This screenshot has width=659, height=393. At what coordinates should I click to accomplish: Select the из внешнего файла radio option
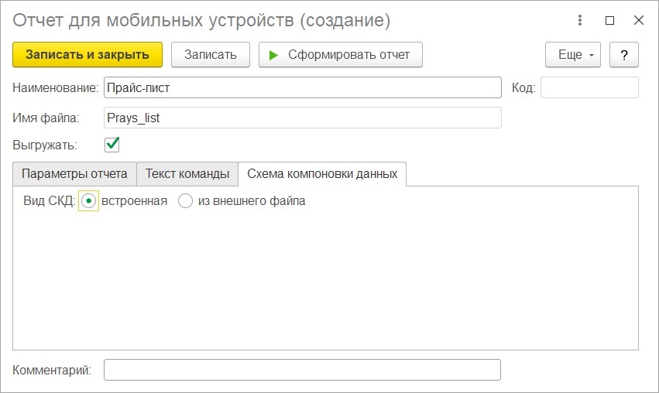coord(185,201)
